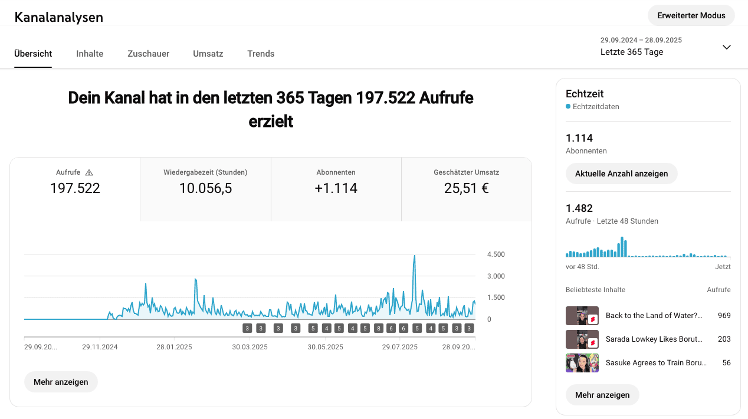The width and height of the screenshot is (748, 419).
Task: Open the Sarada Lowkey Likes Boruto thumbnail
Action: (582, 339)
